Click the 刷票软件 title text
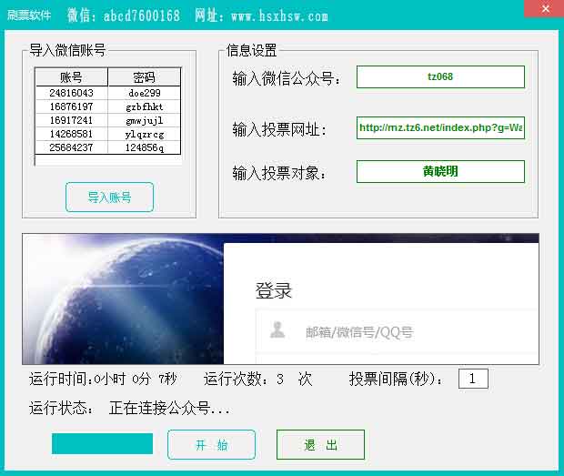Viewport: 564px width, 476px height. 29,15
